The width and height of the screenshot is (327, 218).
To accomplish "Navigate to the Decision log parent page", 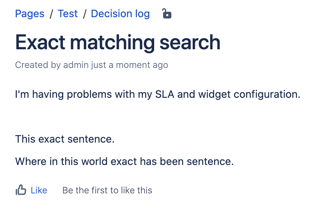I will click(120, 14).
